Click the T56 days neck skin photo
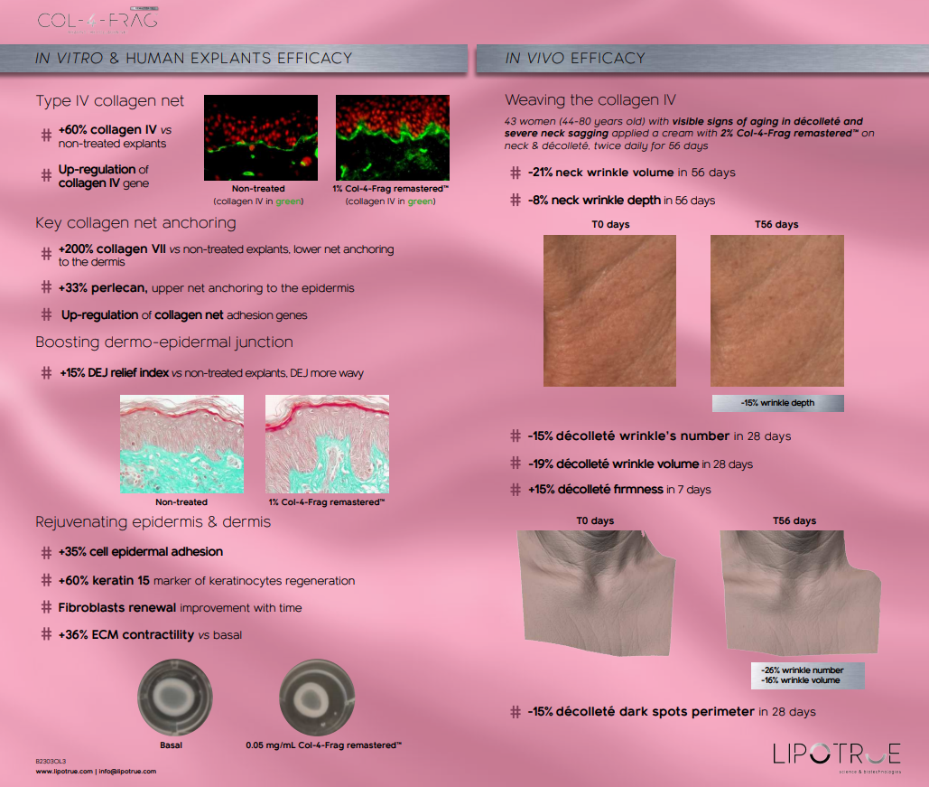 [x=776, y=311]
